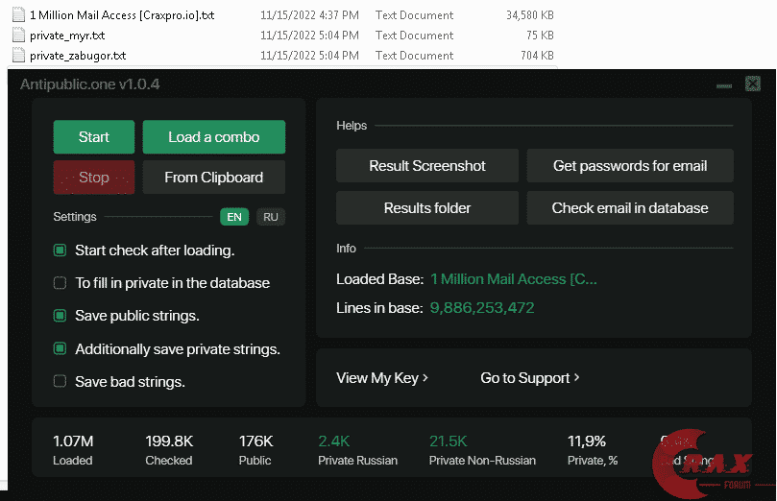
Task: Toggle Additionally save private strings checkbox
Action: point(60,349)
